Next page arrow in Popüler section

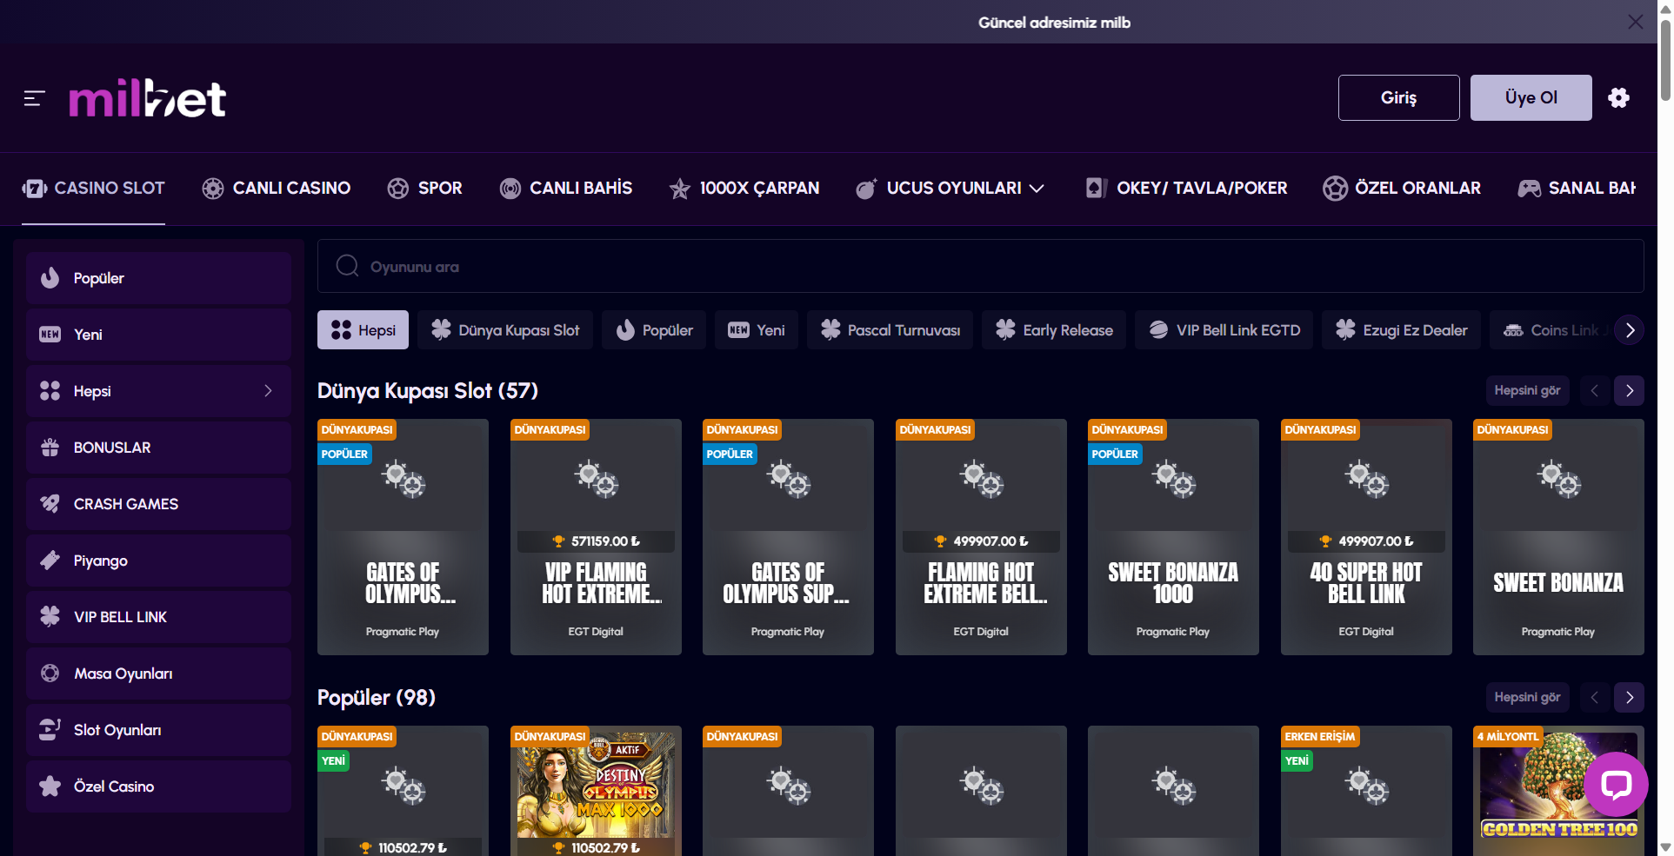click(1630, 698)
